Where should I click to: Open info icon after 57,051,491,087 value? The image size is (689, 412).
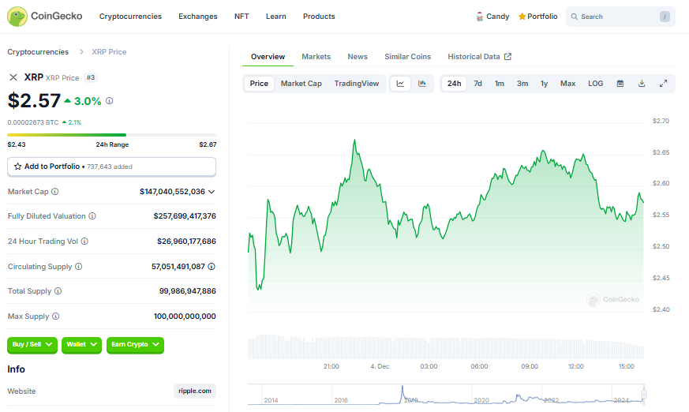(212, 267)
